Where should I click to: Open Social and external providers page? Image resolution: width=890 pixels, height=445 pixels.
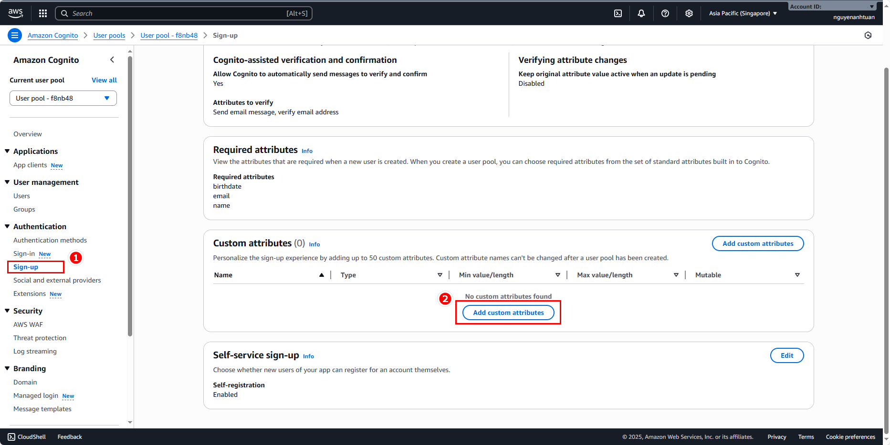[x=57, y=280]
